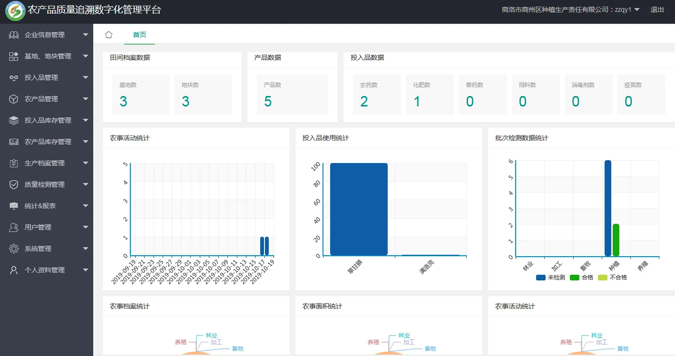The width and height of the screenshot is (675, 356).
Task: Click the 基地、地块管理 grid icon
Action: (x=14, y=56)
